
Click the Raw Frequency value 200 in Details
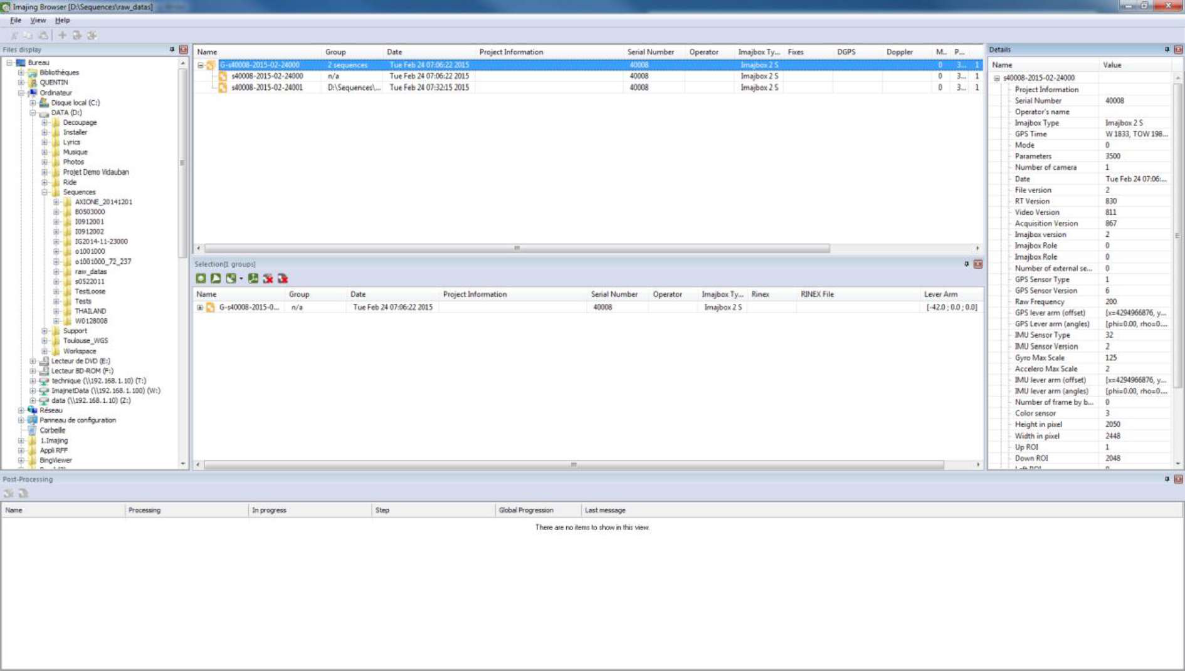click(1111, 302)
